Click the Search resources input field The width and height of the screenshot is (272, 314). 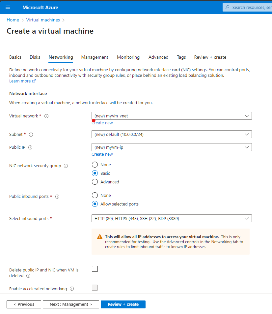click(250, 7)
